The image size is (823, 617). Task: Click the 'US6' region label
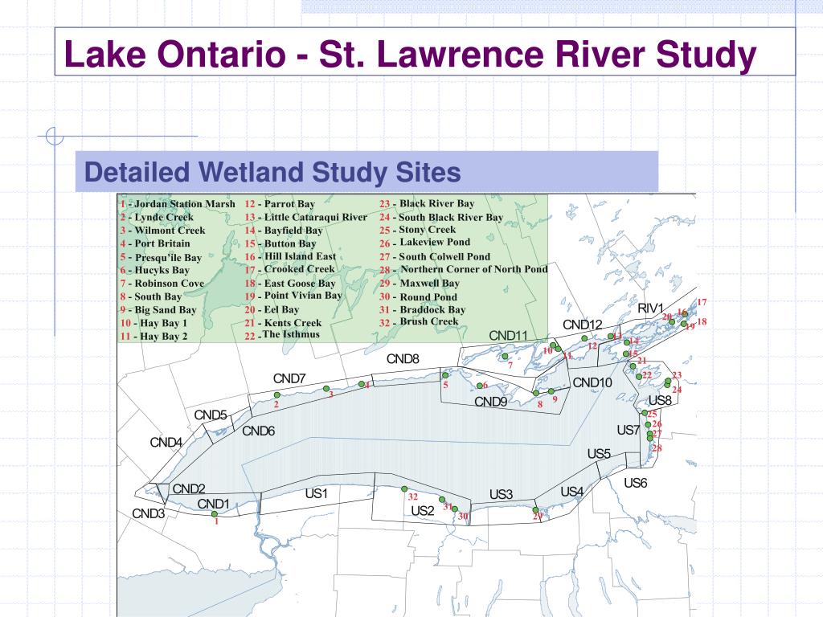[636, 483]
